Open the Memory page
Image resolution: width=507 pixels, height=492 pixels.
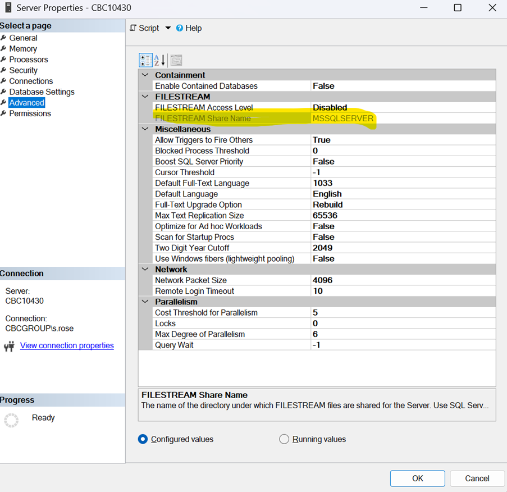tap(23, 49)
